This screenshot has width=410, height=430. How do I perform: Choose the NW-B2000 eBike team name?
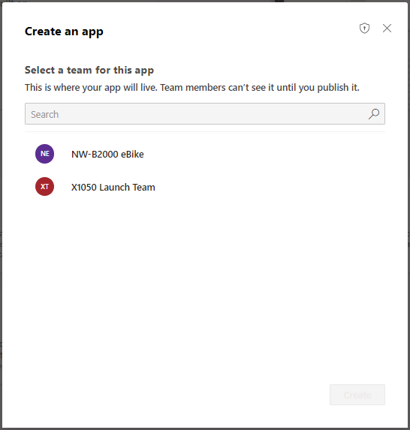pos(107,155)
